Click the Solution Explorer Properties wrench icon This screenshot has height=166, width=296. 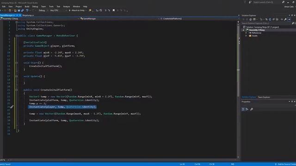(x=285, y=19)
